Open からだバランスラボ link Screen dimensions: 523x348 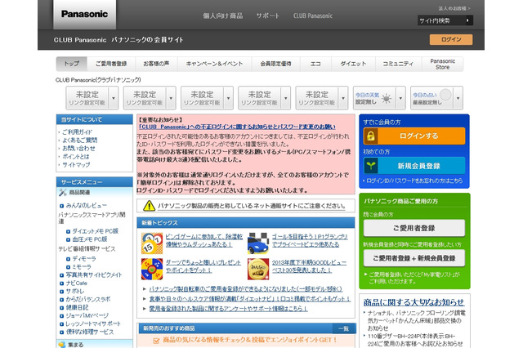click(x=88, y=299)
